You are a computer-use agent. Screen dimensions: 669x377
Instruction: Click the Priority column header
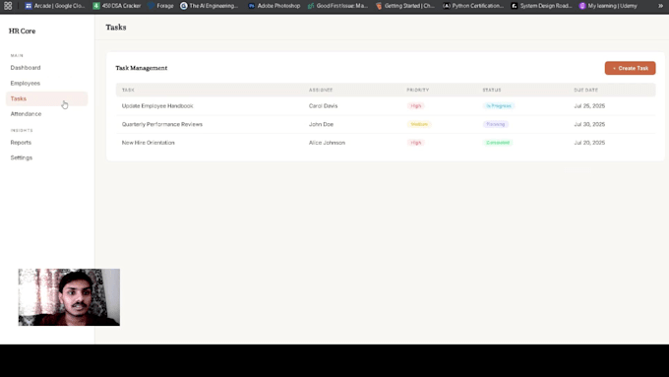tap(418, 91)
